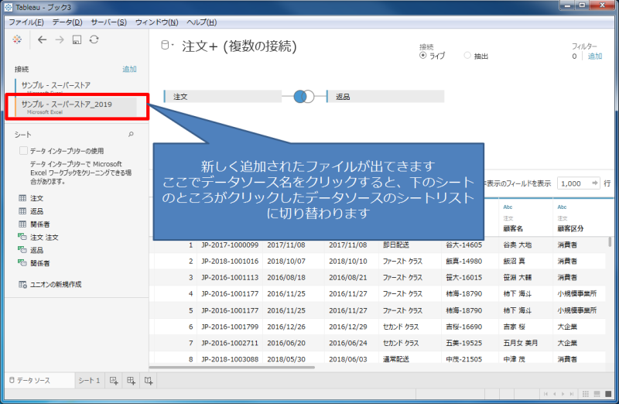This screenshot has width=619, height=404.
Task: Click cell 2016/06/24 in row 7
Action: click(347, 343)
